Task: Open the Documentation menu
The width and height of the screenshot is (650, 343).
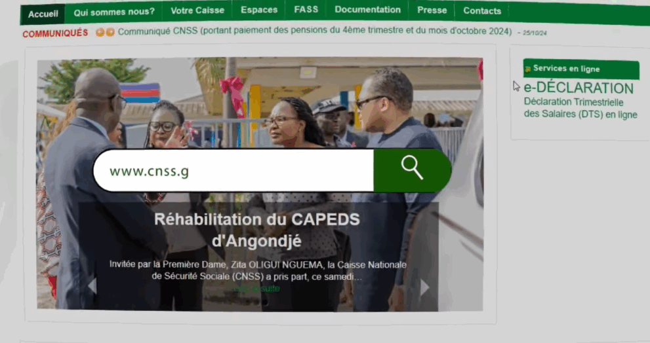Action: click(x=368, y=10)
